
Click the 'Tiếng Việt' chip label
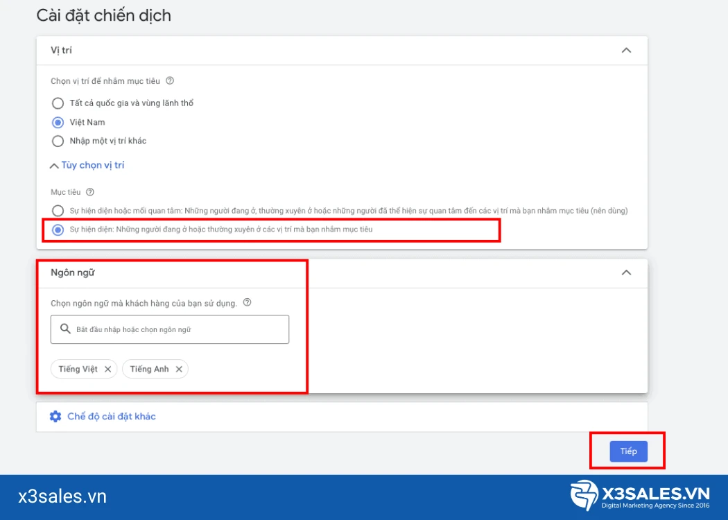point(78,369)
